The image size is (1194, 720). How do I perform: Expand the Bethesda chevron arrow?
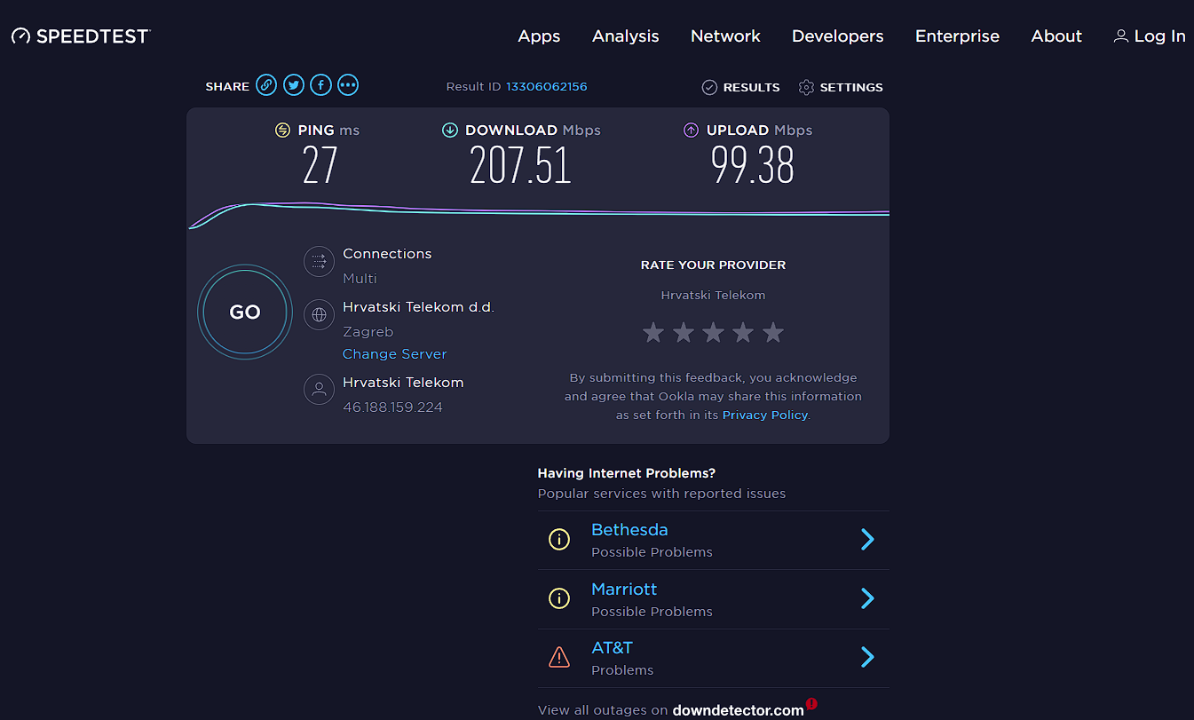[867, 539]
